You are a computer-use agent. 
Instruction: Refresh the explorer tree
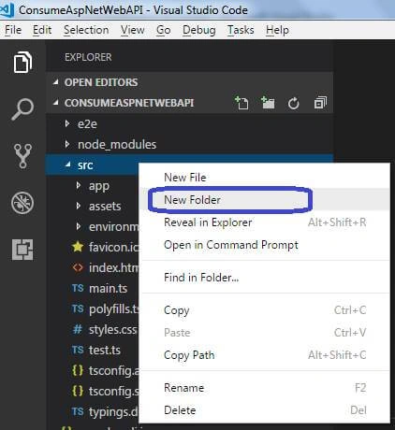coord(293,103)
